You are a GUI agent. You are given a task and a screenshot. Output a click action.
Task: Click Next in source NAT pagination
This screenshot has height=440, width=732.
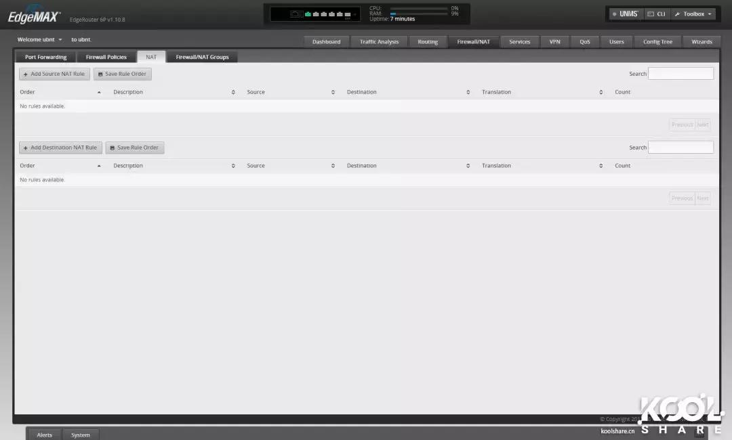pos(703,125)
